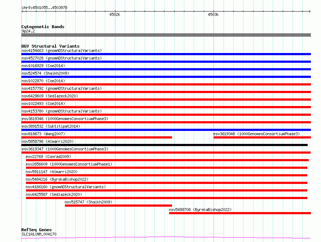The height and width of the screenshot is (242, 321).
Task: Click the ruler's right arrow end
Action: pyautogui.click(x=309, y=11)
